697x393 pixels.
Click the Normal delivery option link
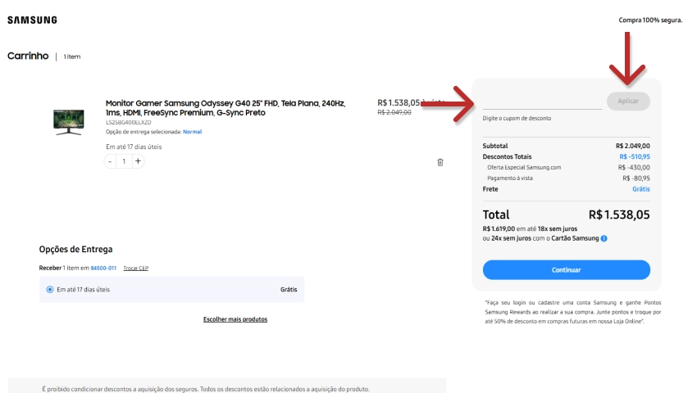click(x=192, y=132)
